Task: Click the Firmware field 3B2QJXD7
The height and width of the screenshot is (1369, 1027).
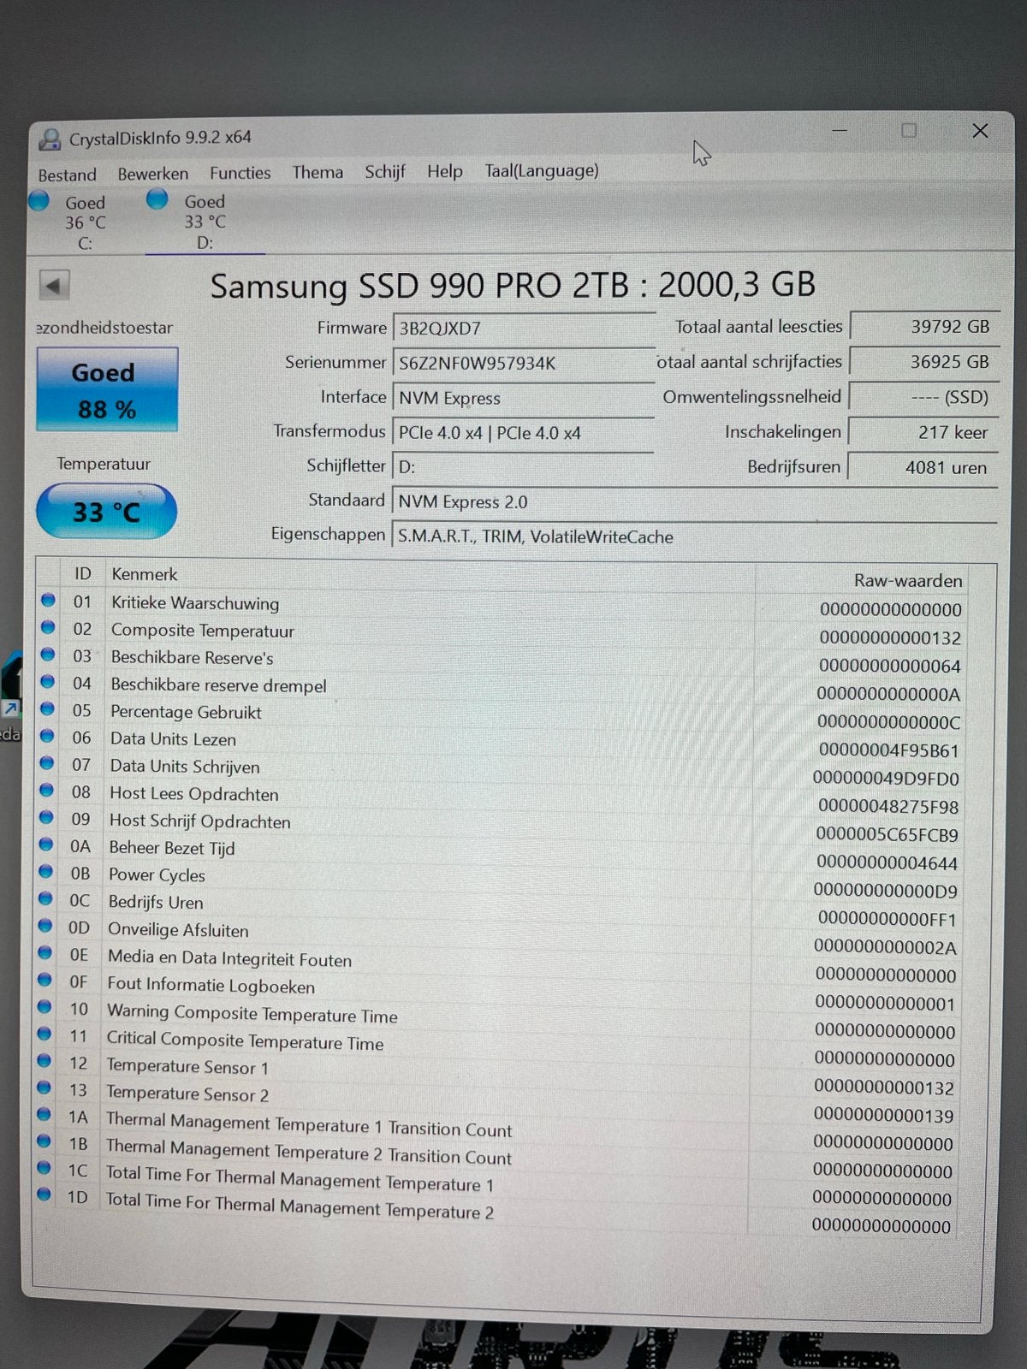Action: point(523,328)
